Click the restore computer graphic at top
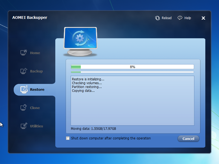 (80, 42)
